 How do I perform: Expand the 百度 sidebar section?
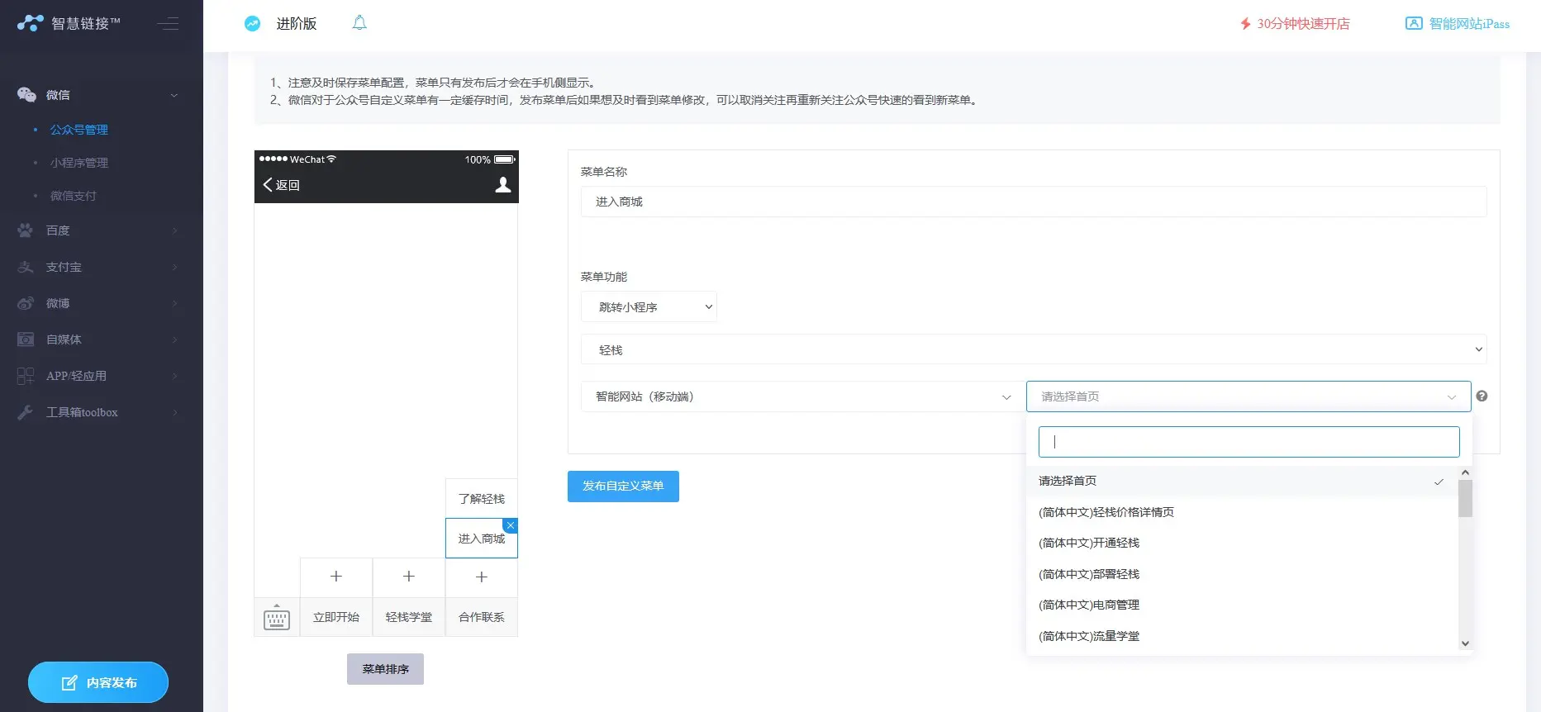[58, 230]
